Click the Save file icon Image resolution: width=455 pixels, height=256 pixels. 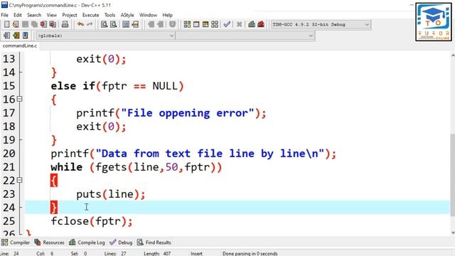click(x=25, y=24)
